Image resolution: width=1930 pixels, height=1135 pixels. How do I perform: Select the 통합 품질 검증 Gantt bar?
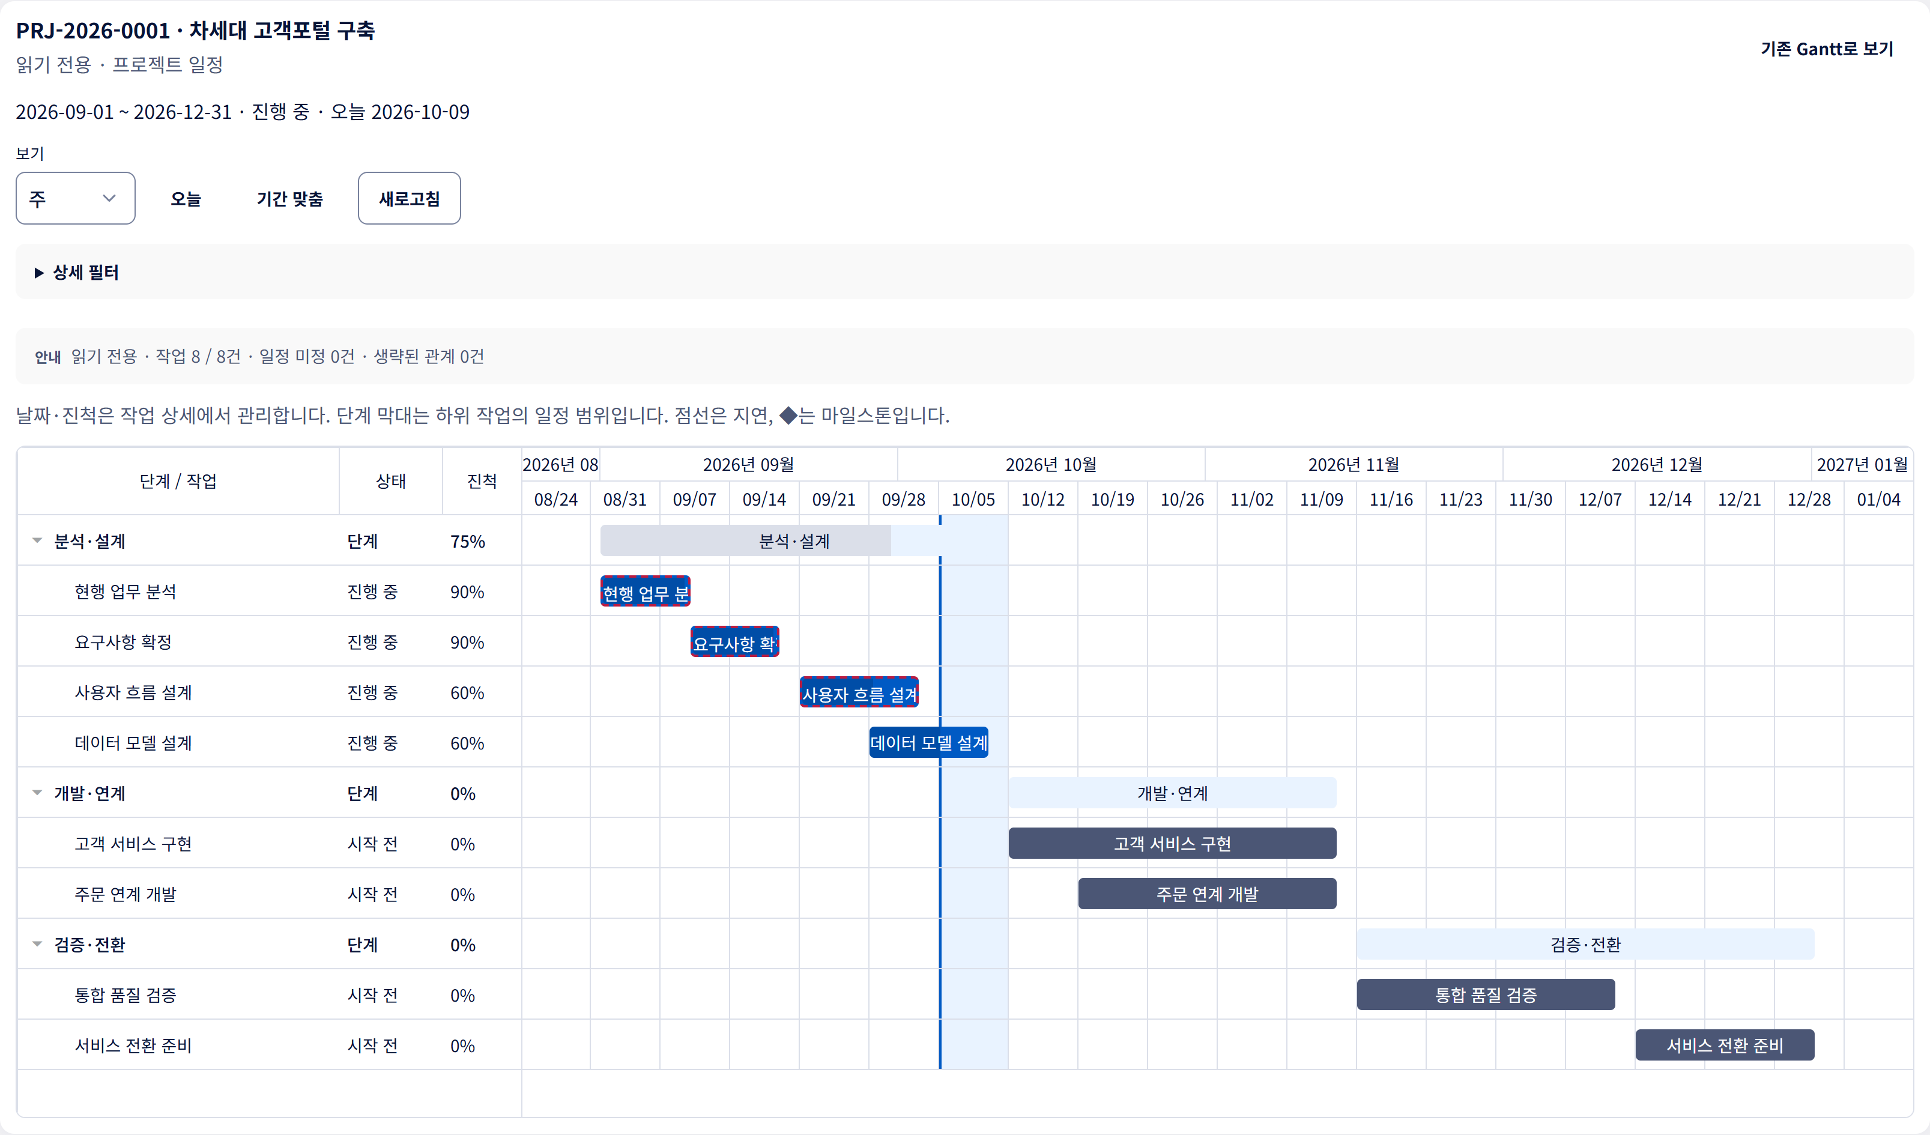[1486, 995]
